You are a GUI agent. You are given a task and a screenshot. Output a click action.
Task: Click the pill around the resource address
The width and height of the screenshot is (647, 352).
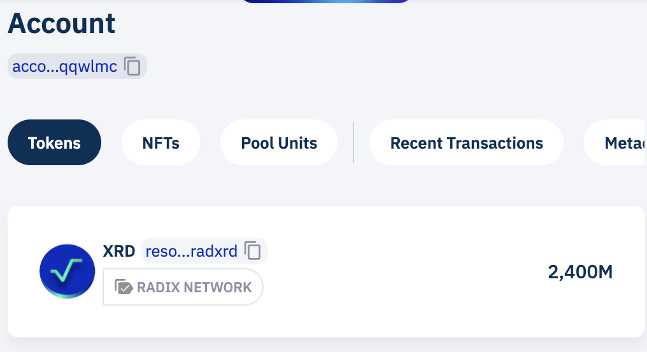coord(204,250)
